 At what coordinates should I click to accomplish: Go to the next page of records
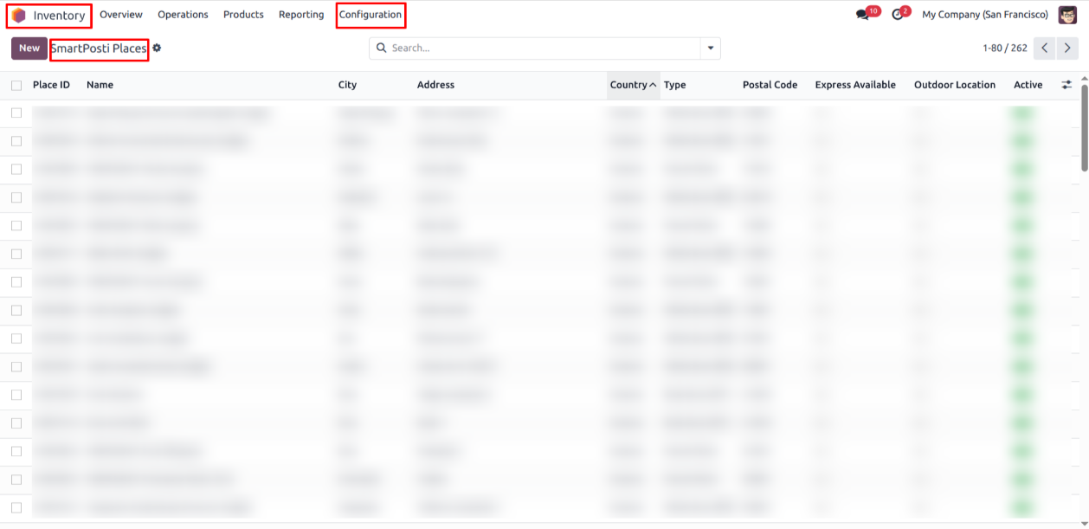[x=1067, y=48]
